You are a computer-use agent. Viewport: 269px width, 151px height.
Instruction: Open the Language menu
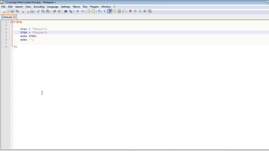(x=53, y=7)
